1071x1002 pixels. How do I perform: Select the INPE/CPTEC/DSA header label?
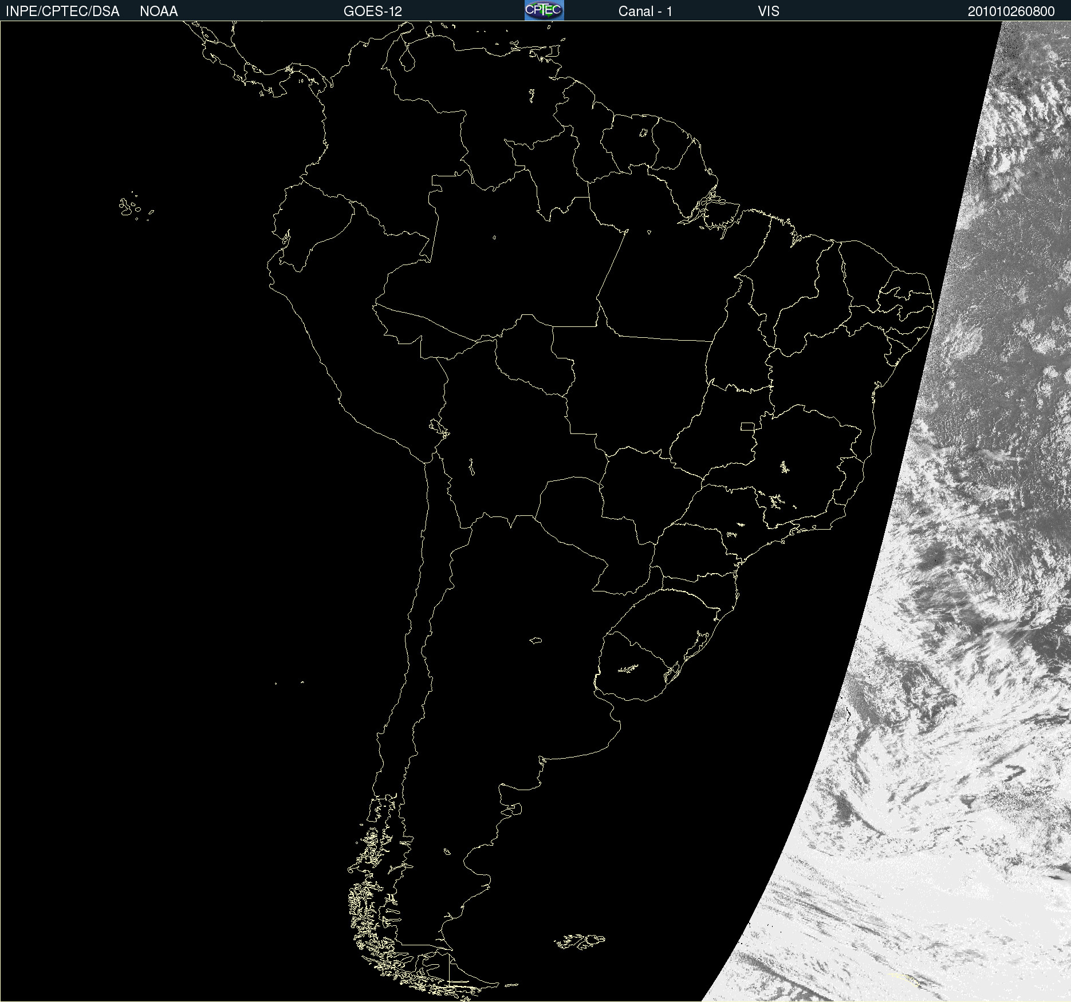62,11
